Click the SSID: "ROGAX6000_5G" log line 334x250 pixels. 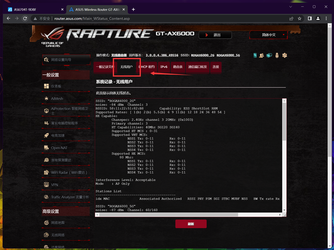(x=115, y=206)
